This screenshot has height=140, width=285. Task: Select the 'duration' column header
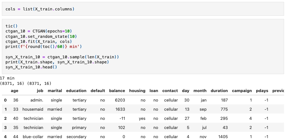pos(219,91)
